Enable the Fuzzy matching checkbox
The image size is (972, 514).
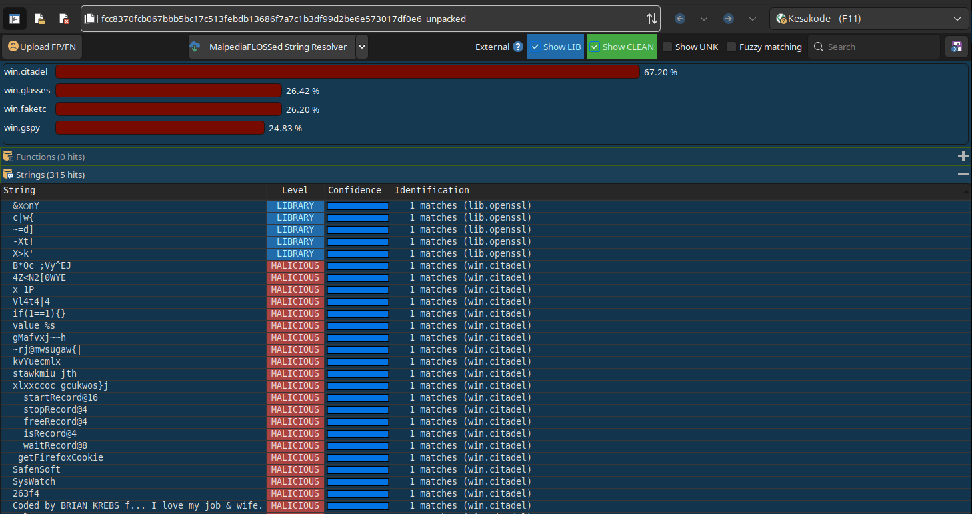731,47
